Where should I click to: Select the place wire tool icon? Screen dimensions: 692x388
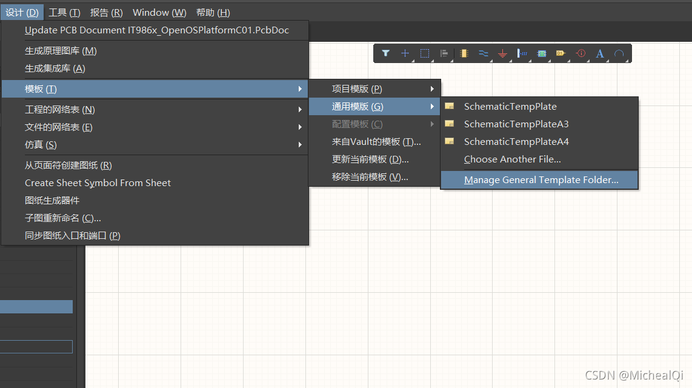click(483, 53)
